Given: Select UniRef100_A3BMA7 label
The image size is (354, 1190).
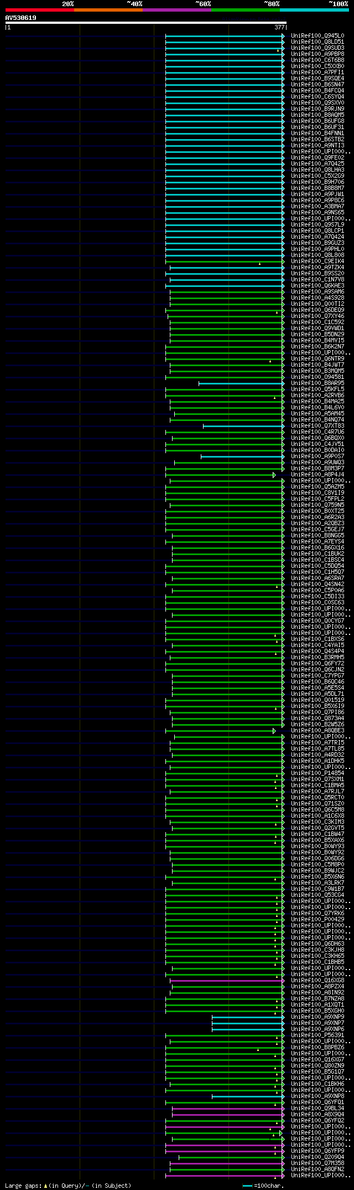Looking at the screenshot, I should pyautogui.click(x=317, y=206).
